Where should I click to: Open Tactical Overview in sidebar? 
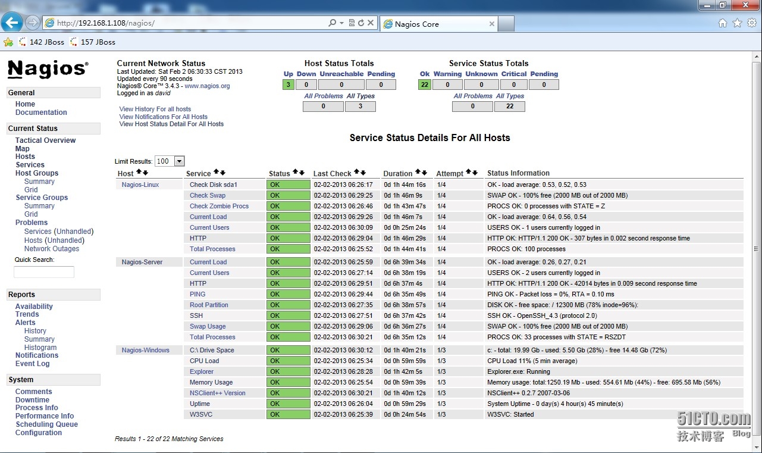(x=45, y=140)
